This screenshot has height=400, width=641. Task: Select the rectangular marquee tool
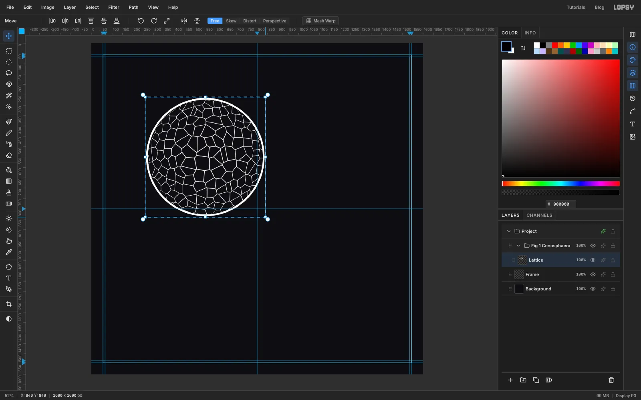click(x=9, y=51)
